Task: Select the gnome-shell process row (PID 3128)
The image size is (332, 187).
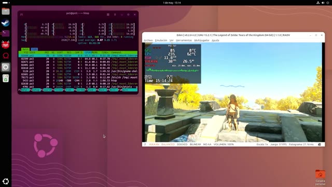Action: click(x=78, y=71)
